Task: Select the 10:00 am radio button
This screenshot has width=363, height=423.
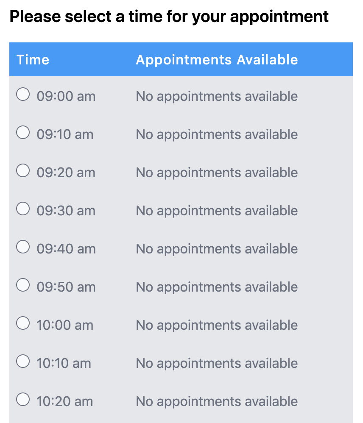Action: pos(23,323)
